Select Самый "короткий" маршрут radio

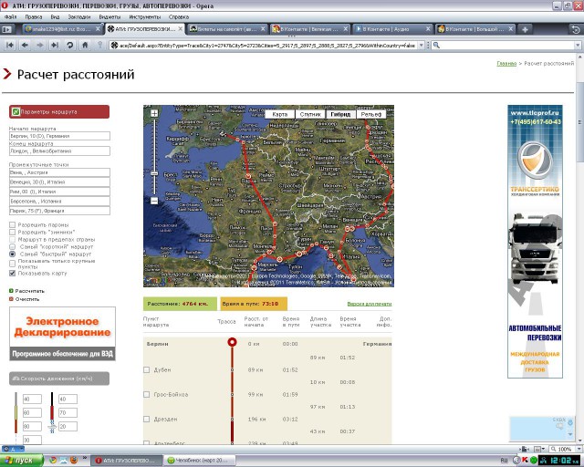pos(12,246)
